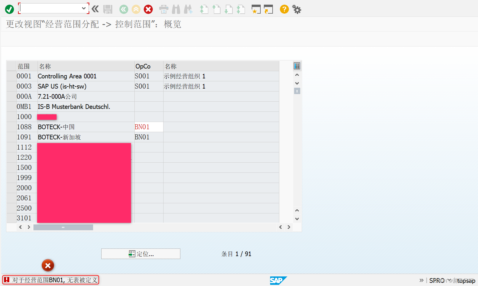
Task: Click the Save diskette icon
Action: [x=108, y=9]
